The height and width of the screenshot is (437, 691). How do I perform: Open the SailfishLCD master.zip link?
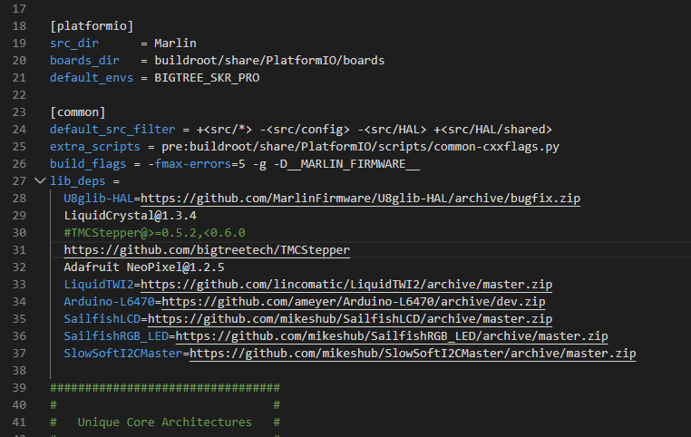pos(350,318)
